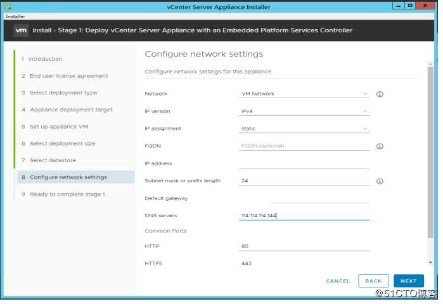The width and height of the screenshot is (443, 304).
Task: Go to step 2 End user license agreement
Action: click(x=65, y=76)
